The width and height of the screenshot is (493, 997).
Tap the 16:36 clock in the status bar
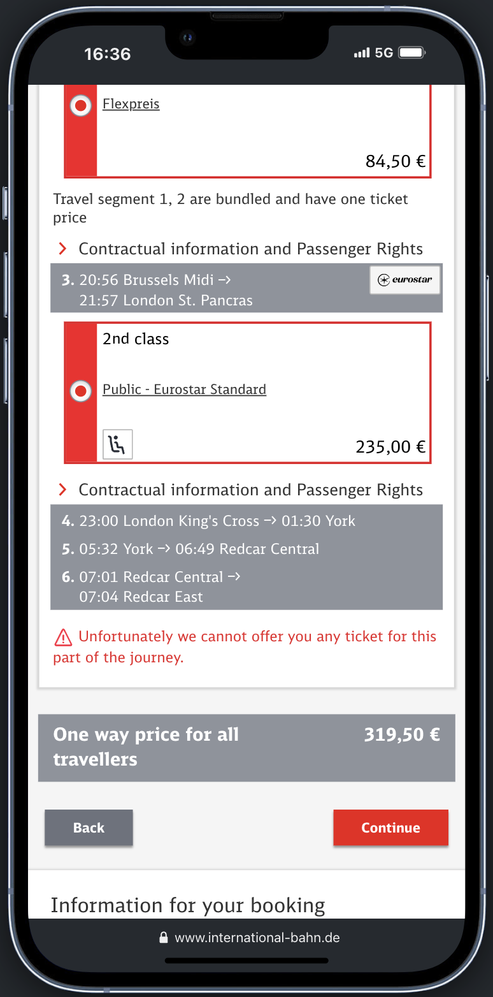(x=107, y=54)
